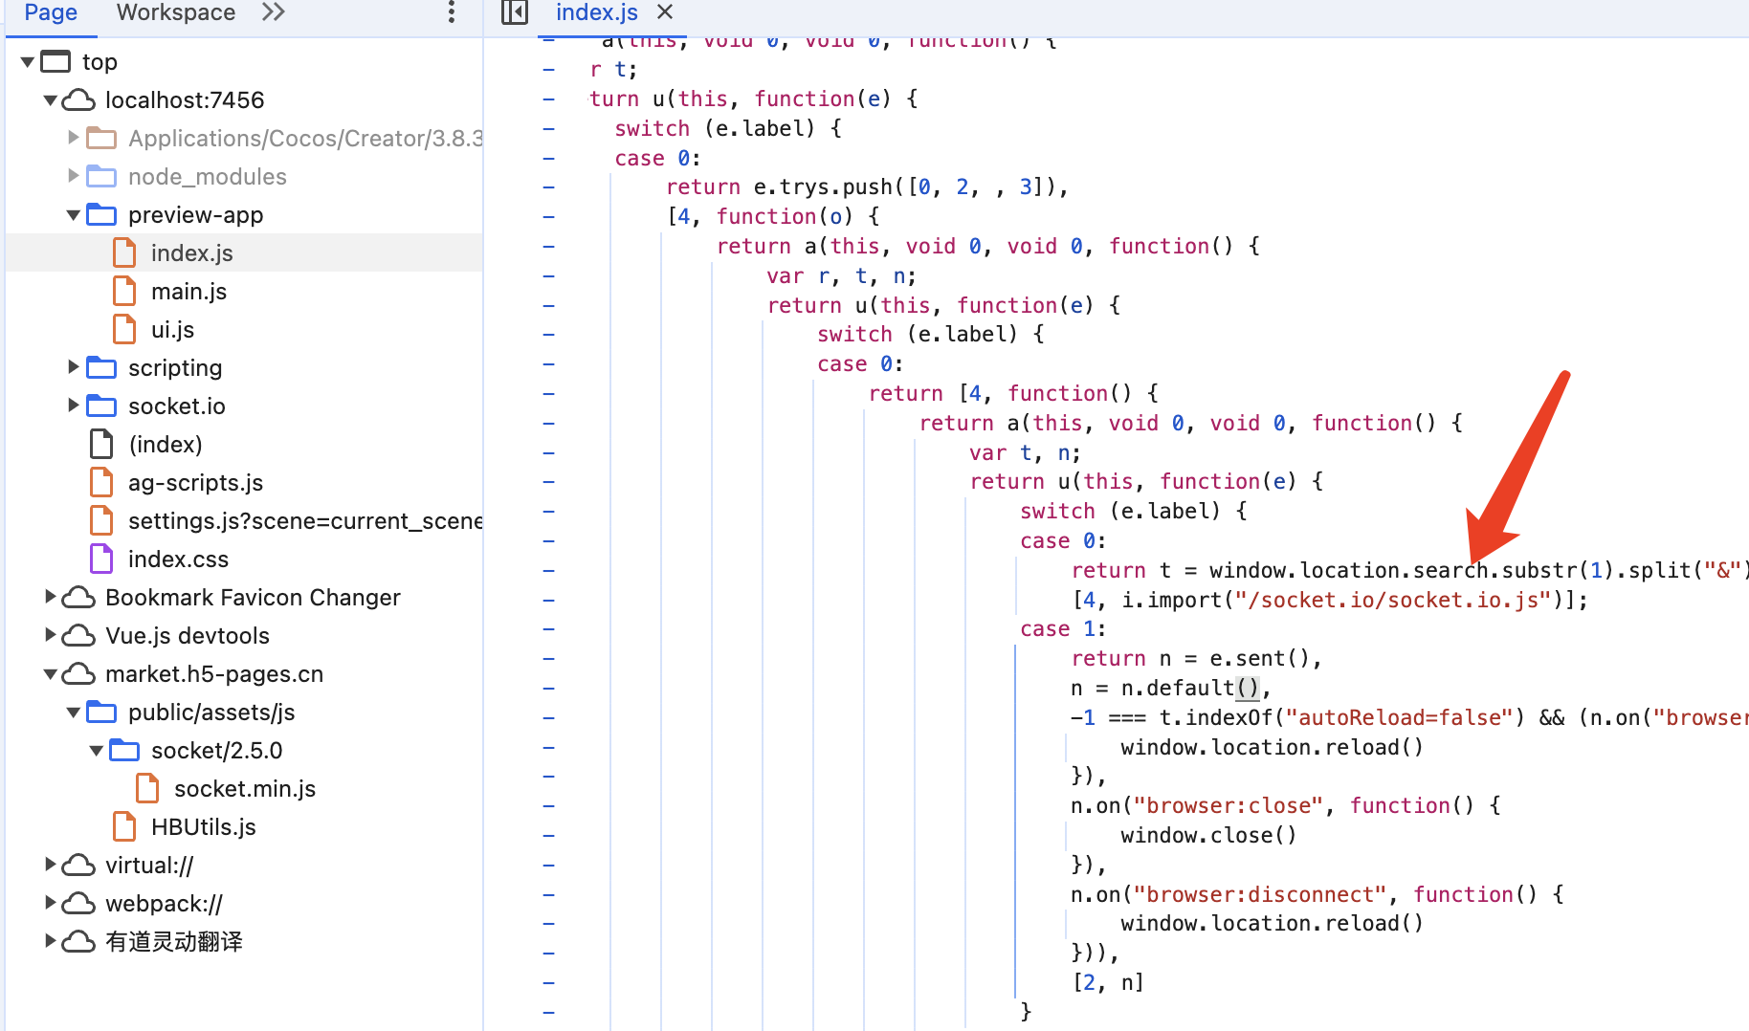Click the index.css purple file icon
Screen dimensions: 1749x1031
pyautogui.click(x=101, y=559)
